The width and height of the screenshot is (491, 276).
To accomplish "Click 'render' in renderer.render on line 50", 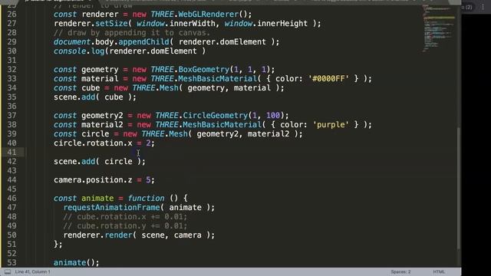I will pyautogui.click(x=118, y=235).
